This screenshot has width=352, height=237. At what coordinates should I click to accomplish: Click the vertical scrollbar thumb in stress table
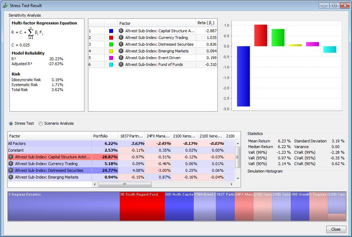(238, 157)
